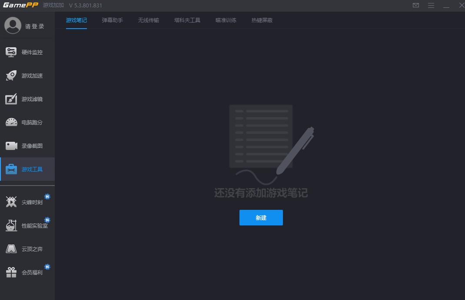This screenshot has width=465, height=300.
Task: Switch to the 塔科夫工具 tab
Action: (187, 20)
